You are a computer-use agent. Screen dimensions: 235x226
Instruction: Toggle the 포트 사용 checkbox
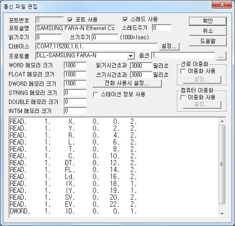[70, 20]
